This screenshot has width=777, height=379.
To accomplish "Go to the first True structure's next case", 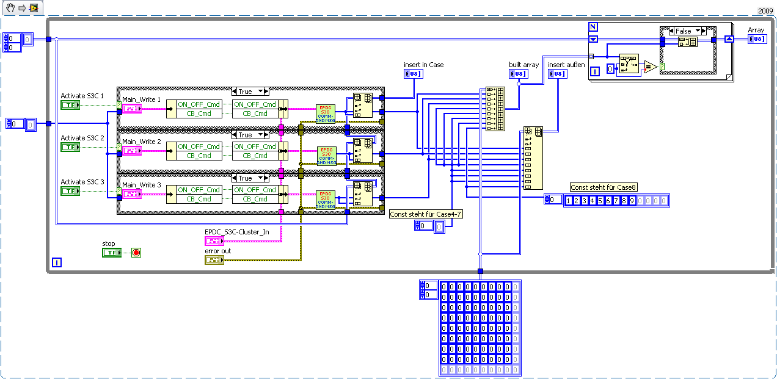I will click(x=266, y=91).
